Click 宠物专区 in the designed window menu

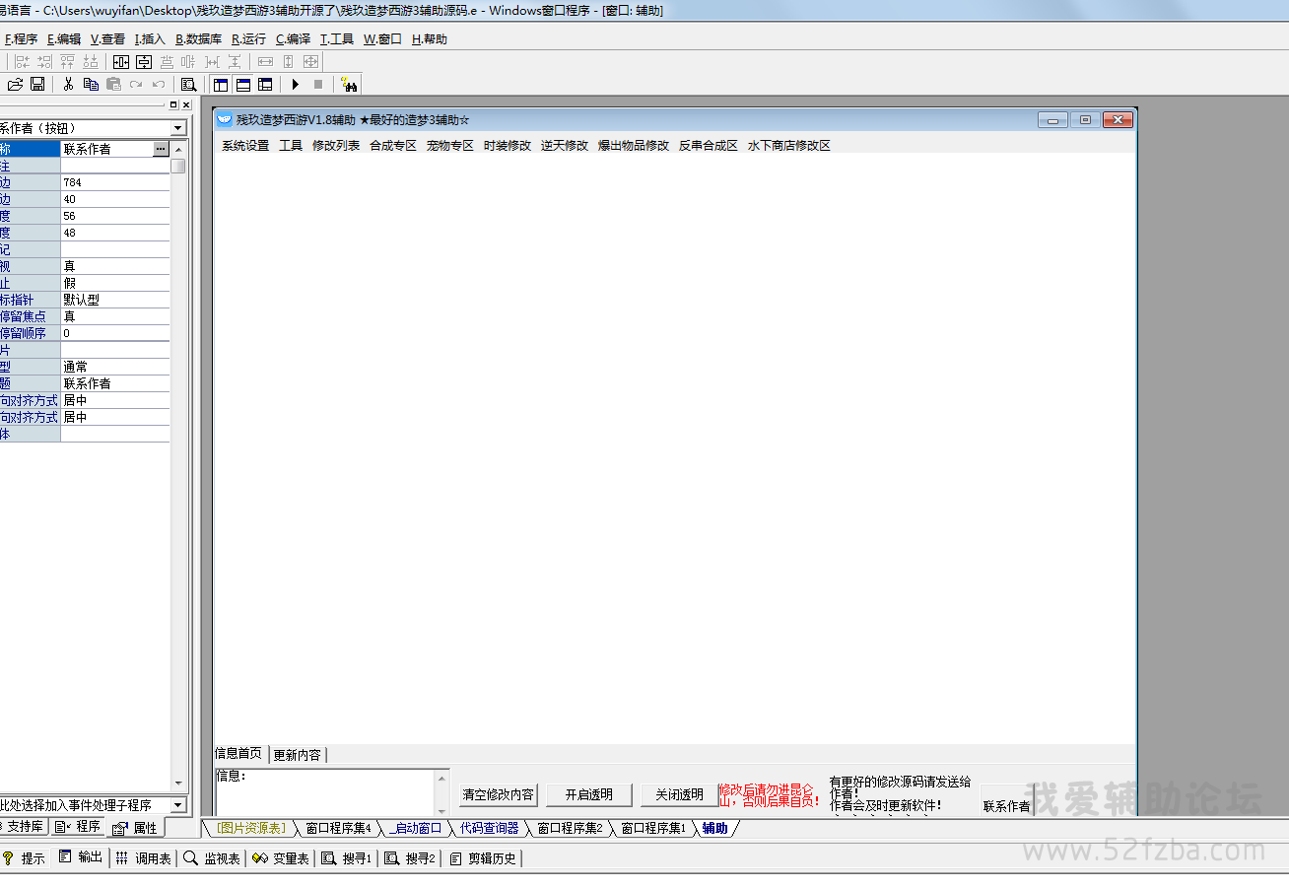point(450,146)
